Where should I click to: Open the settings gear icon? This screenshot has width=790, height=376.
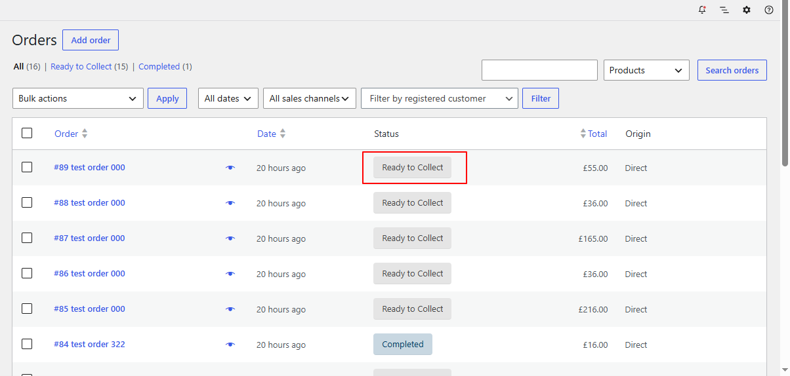(747, 10)
